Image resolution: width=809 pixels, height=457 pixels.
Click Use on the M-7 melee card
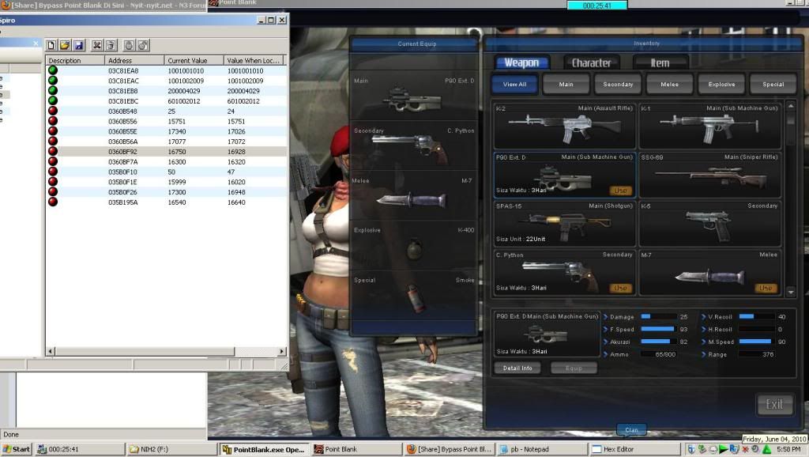766,288
